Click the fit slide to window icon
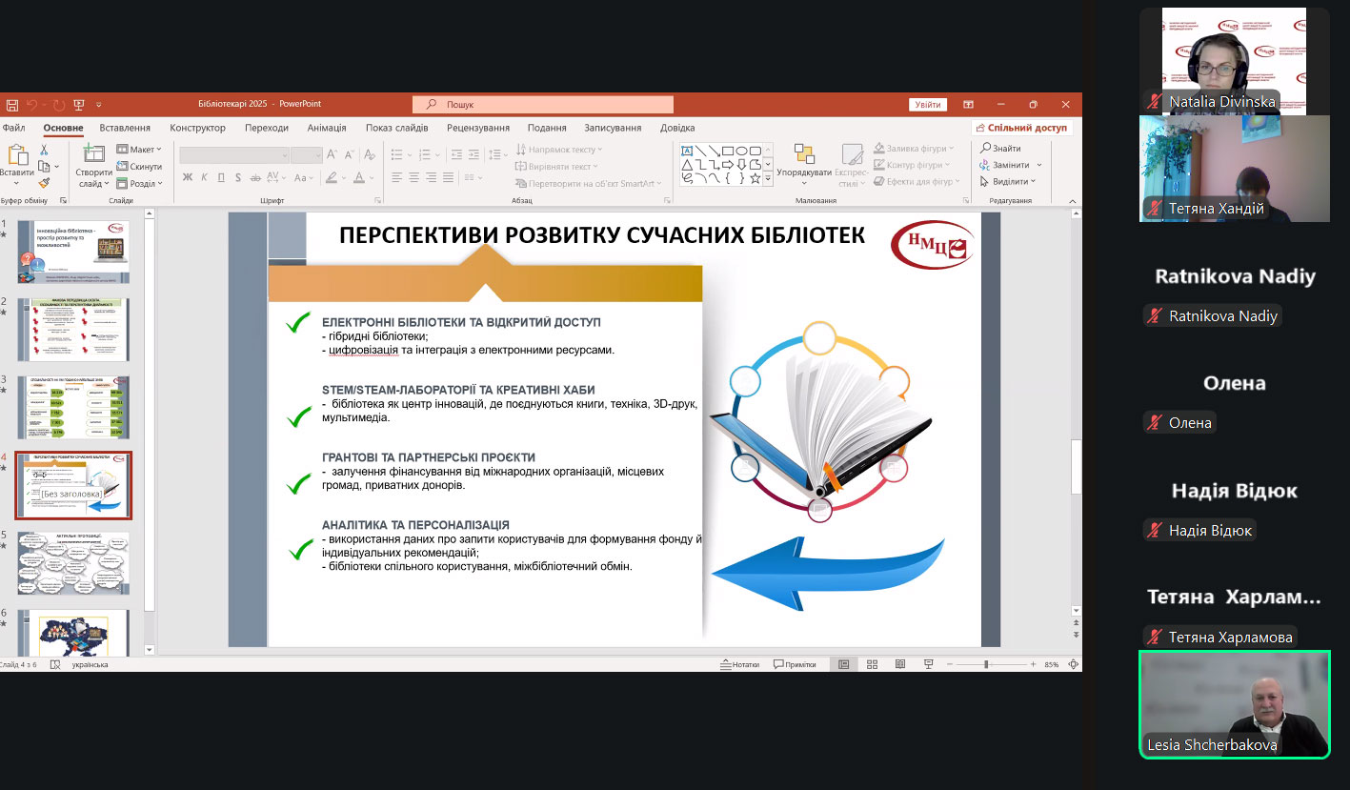This screenshot has width=1350, height=790. 1074,664
